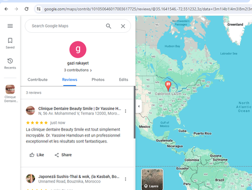
Task: Open the 3 contributions link
Action: 78,70
